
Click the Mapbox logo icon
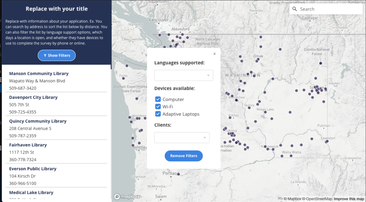(x=117, y=196)
